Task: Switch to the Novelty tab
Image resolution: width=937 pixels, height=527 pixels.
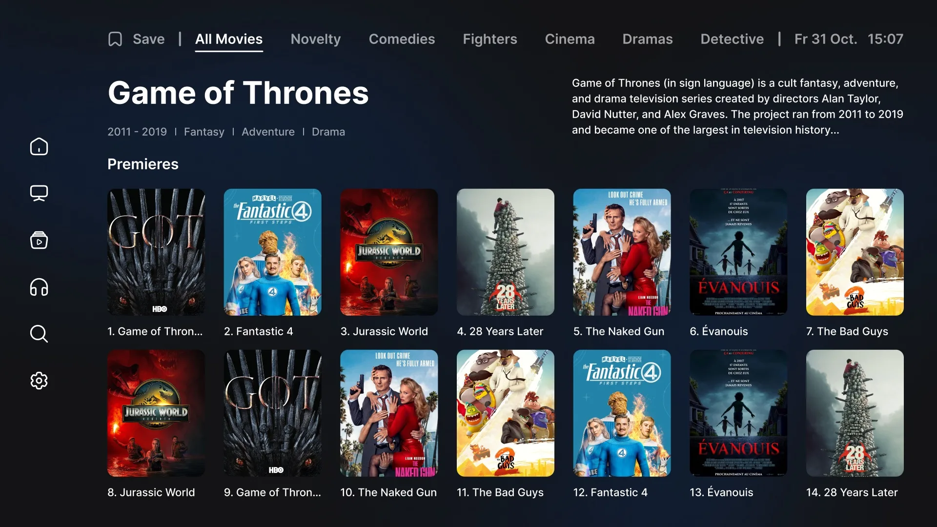Action: [x=316, y=39]
